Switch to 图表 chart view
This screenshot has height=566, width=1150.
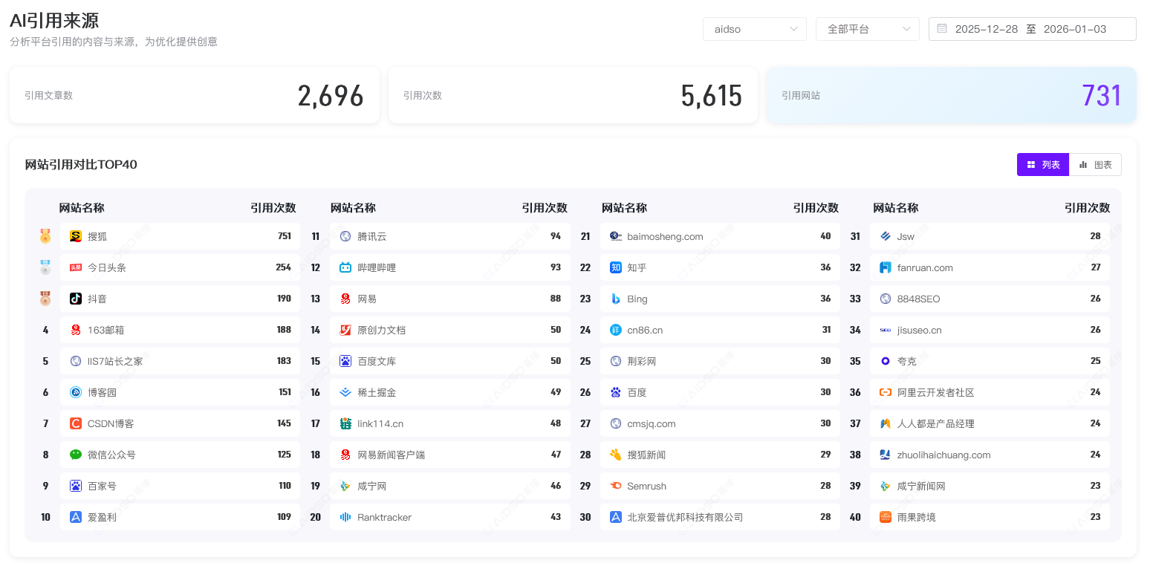[x=1095, y=165]
